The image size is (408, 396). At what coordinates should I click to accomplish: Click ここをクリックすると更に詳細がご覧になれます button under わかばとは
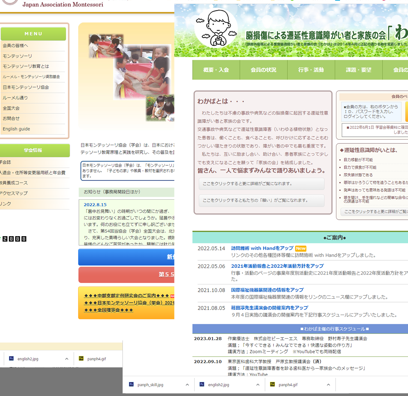(261, 184)
